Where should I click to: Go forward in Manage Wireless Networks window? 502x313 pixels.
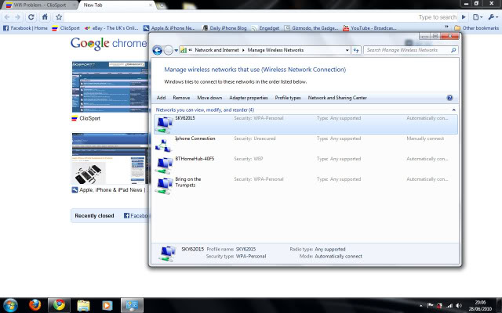coord(168,50)
